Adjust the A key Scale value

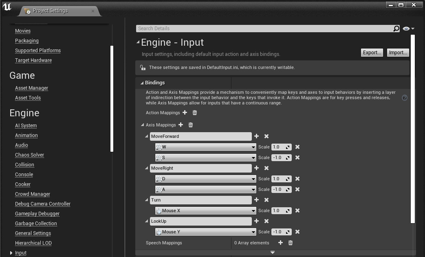coord(281,189)
